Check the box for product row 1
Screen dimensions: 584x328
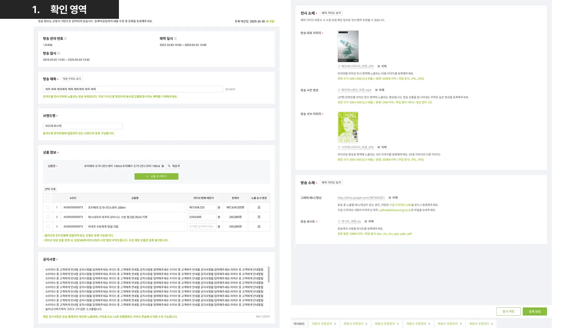point(48,207)
